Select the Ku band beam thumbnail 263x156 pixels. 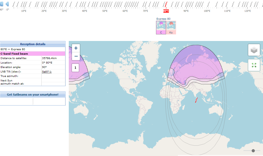point(171,28)
